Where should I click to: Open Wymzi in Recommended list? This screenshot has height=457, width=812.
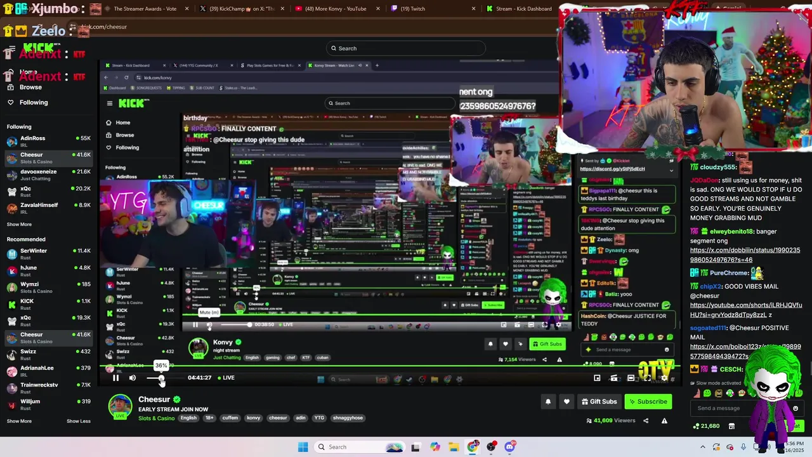point(48,288)
